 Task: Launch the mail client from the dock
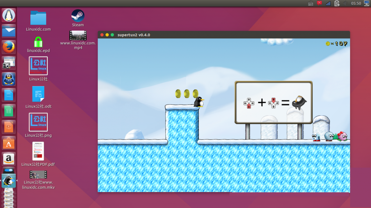point(9,31)
